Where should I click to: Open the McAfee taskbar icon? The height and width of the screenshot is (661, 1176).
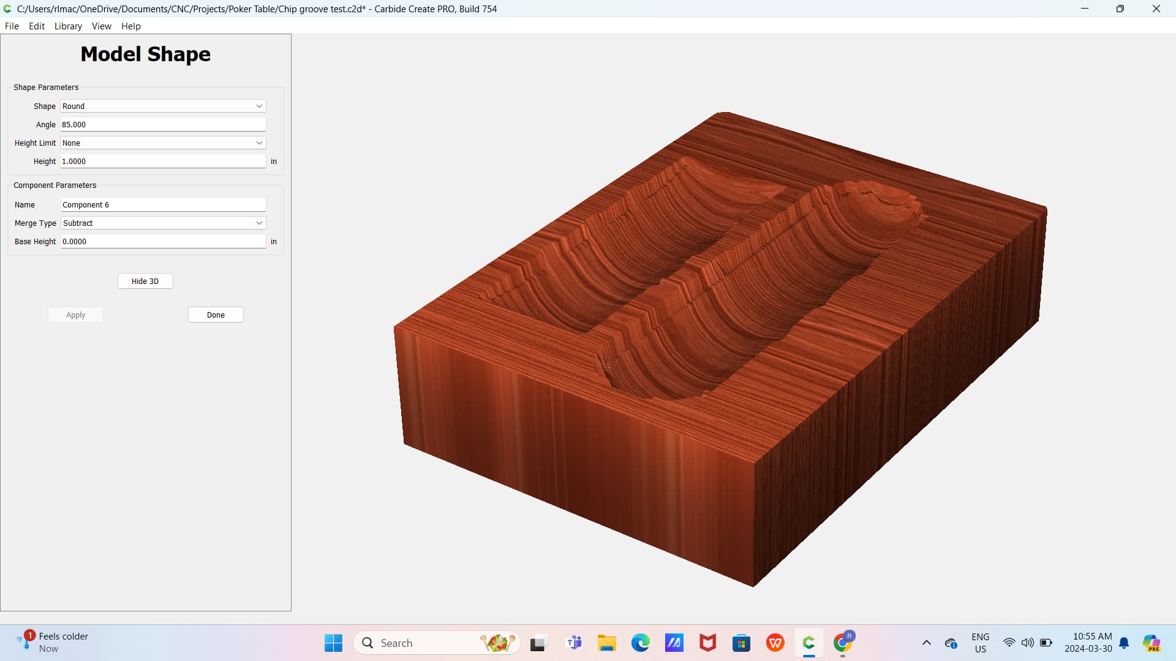click(x=707, y=643)
